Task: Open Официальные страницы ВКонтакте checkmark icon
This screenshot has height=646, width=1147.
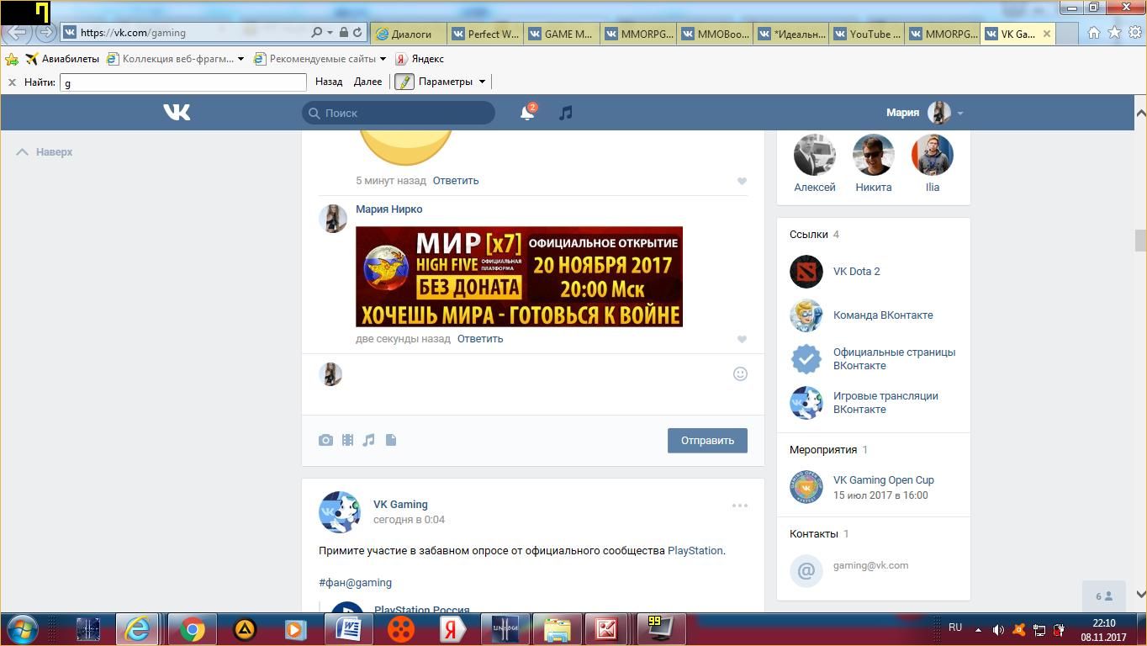Action: coord(806,359)
